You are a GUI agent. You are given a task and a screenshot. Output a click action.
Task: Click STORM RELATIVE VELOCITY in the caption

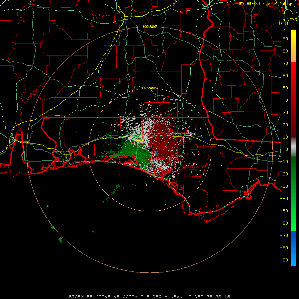(103, 297)
